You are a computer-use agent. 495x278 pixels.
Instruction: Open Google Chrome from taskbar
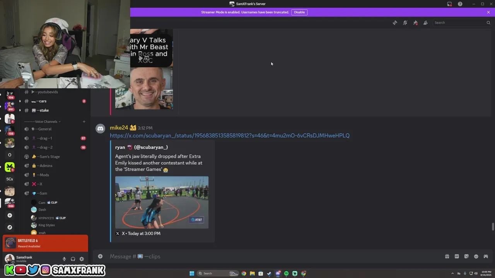[x=244, y=273]
